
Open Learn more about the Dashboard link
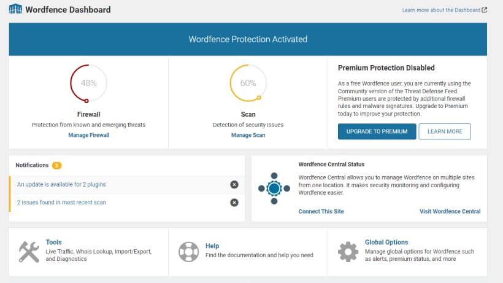point(441,10)
